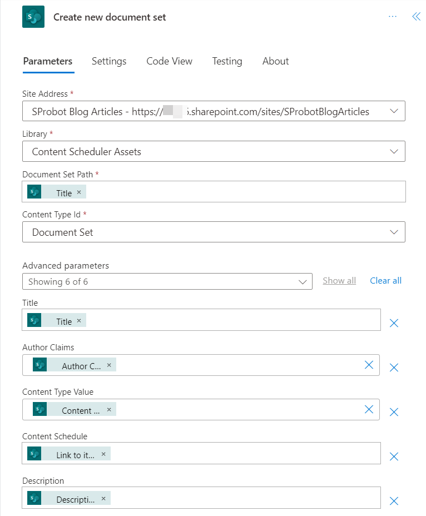Go to the About tab
The width and height of the screenshot is (426, 516).
tap(275, 61)
